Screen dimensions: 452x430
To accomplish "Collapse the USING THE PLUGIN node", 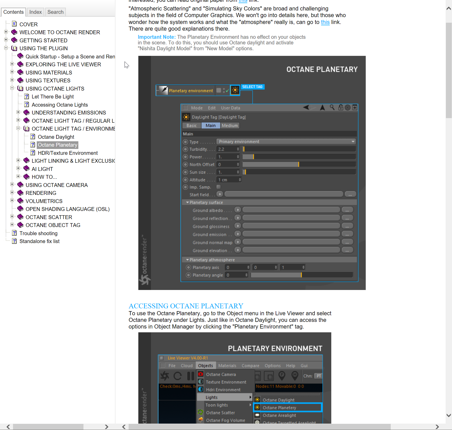I will point(6,48).
